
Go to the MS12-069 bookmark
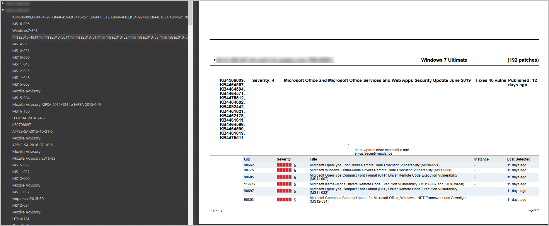click(21, 179)
